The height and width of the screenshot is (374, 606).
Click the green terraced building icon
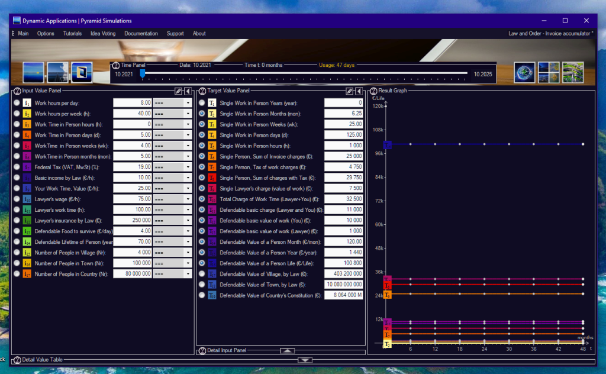tap(573, 72)
